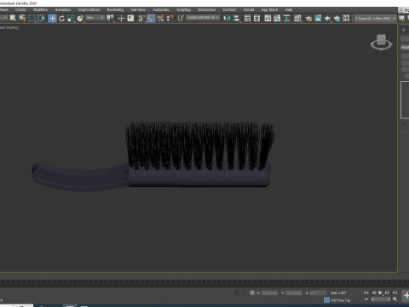Open the project path dropdown
This screenshot has height=307, width=409.
point(375,18)
